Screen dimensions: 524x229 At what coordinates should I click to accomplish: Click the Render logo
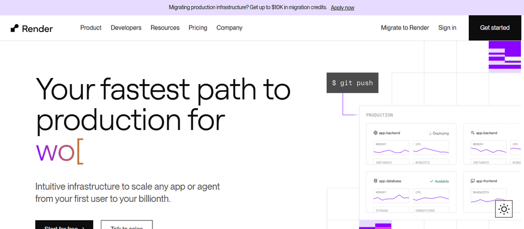click(x=31, y=28)
